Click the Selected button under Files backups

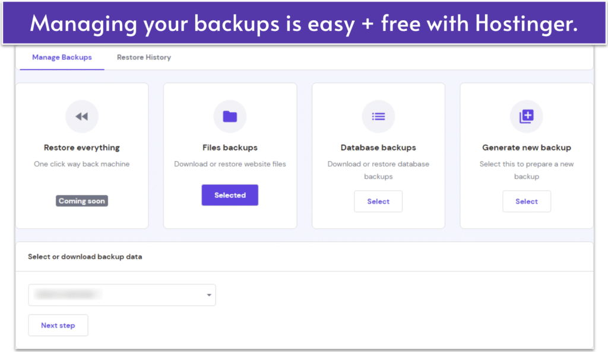pyautogui.click(x=230, y=194)
